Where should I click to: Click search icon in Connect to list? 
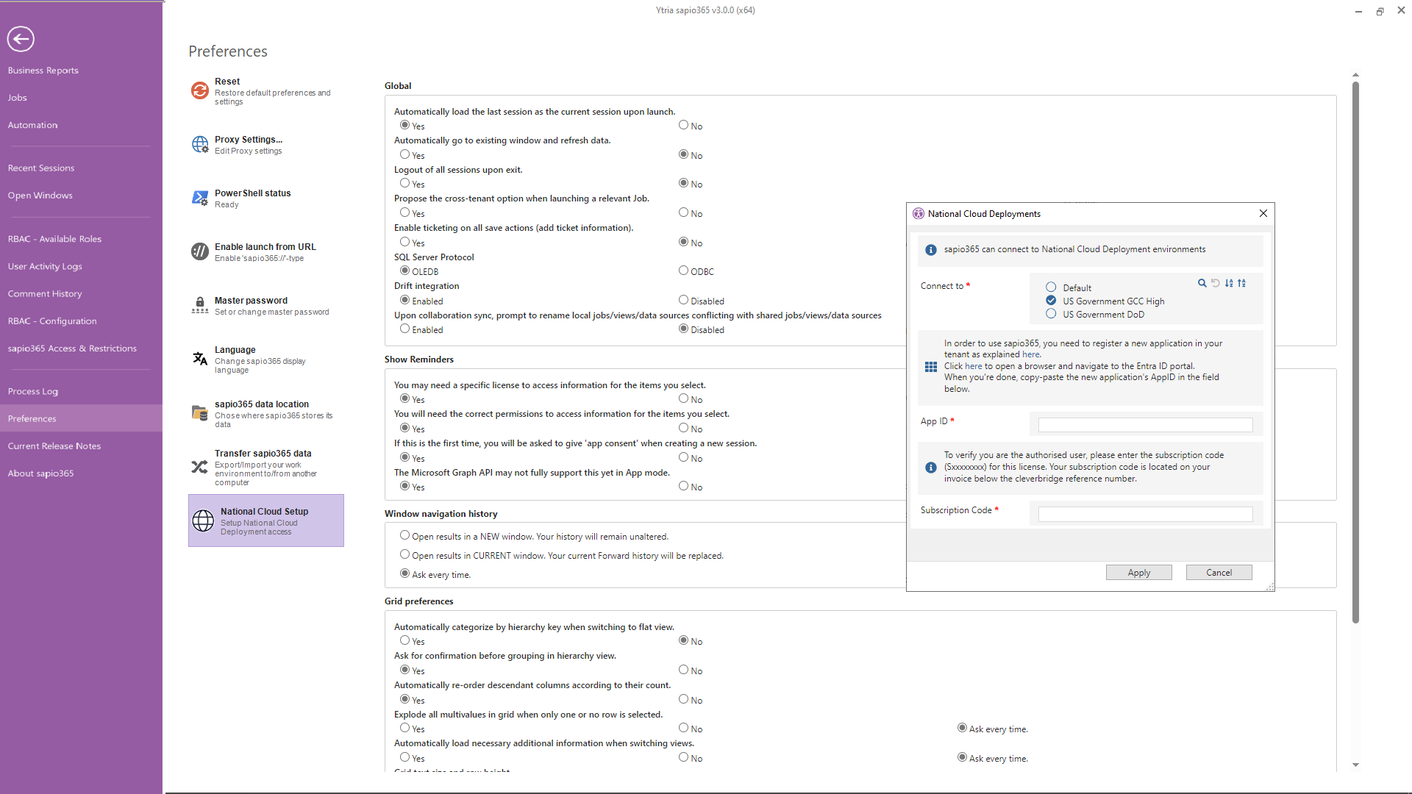(x=1202, y=283)
